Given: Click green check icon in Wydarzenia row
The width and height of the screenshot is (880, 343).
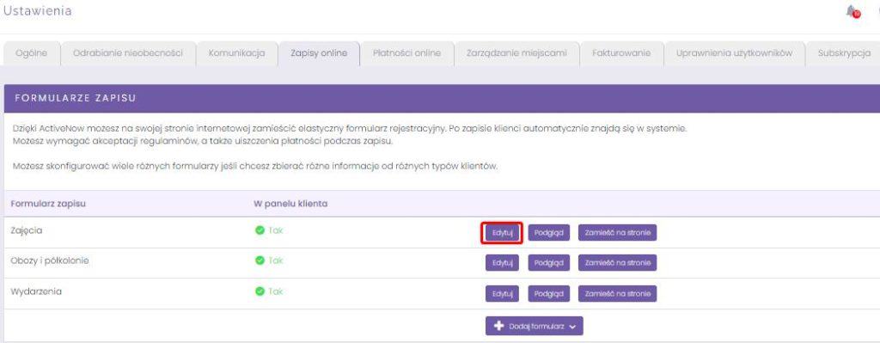Looking at the screenshot, I should pos(260,291).
